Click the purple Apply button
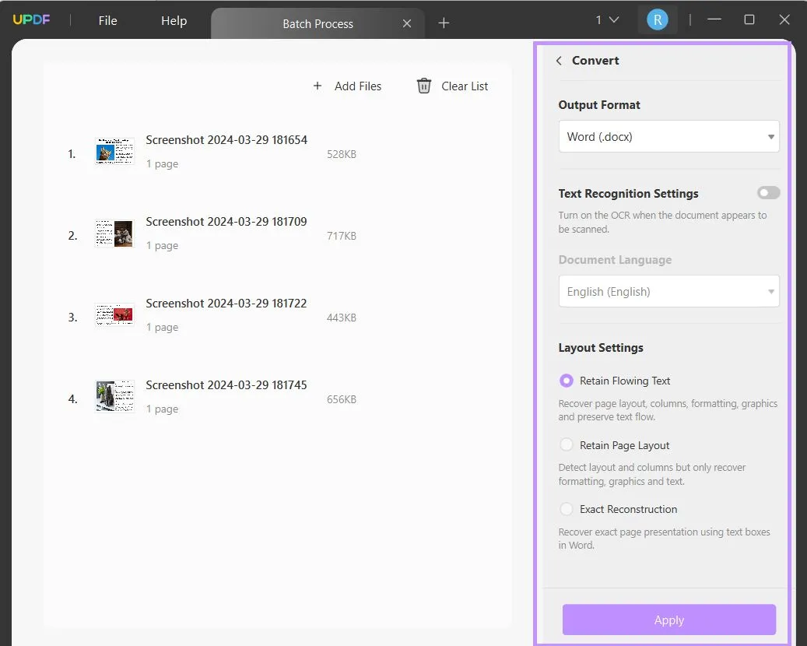Viewport: 807px width, 646px height. point(668,620)
